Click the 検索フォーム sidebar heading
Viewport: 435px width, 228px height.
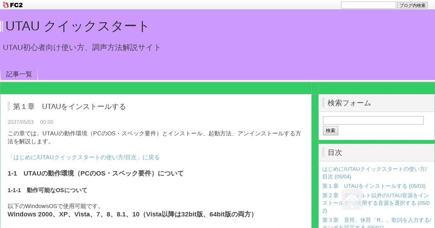point(349,103)
